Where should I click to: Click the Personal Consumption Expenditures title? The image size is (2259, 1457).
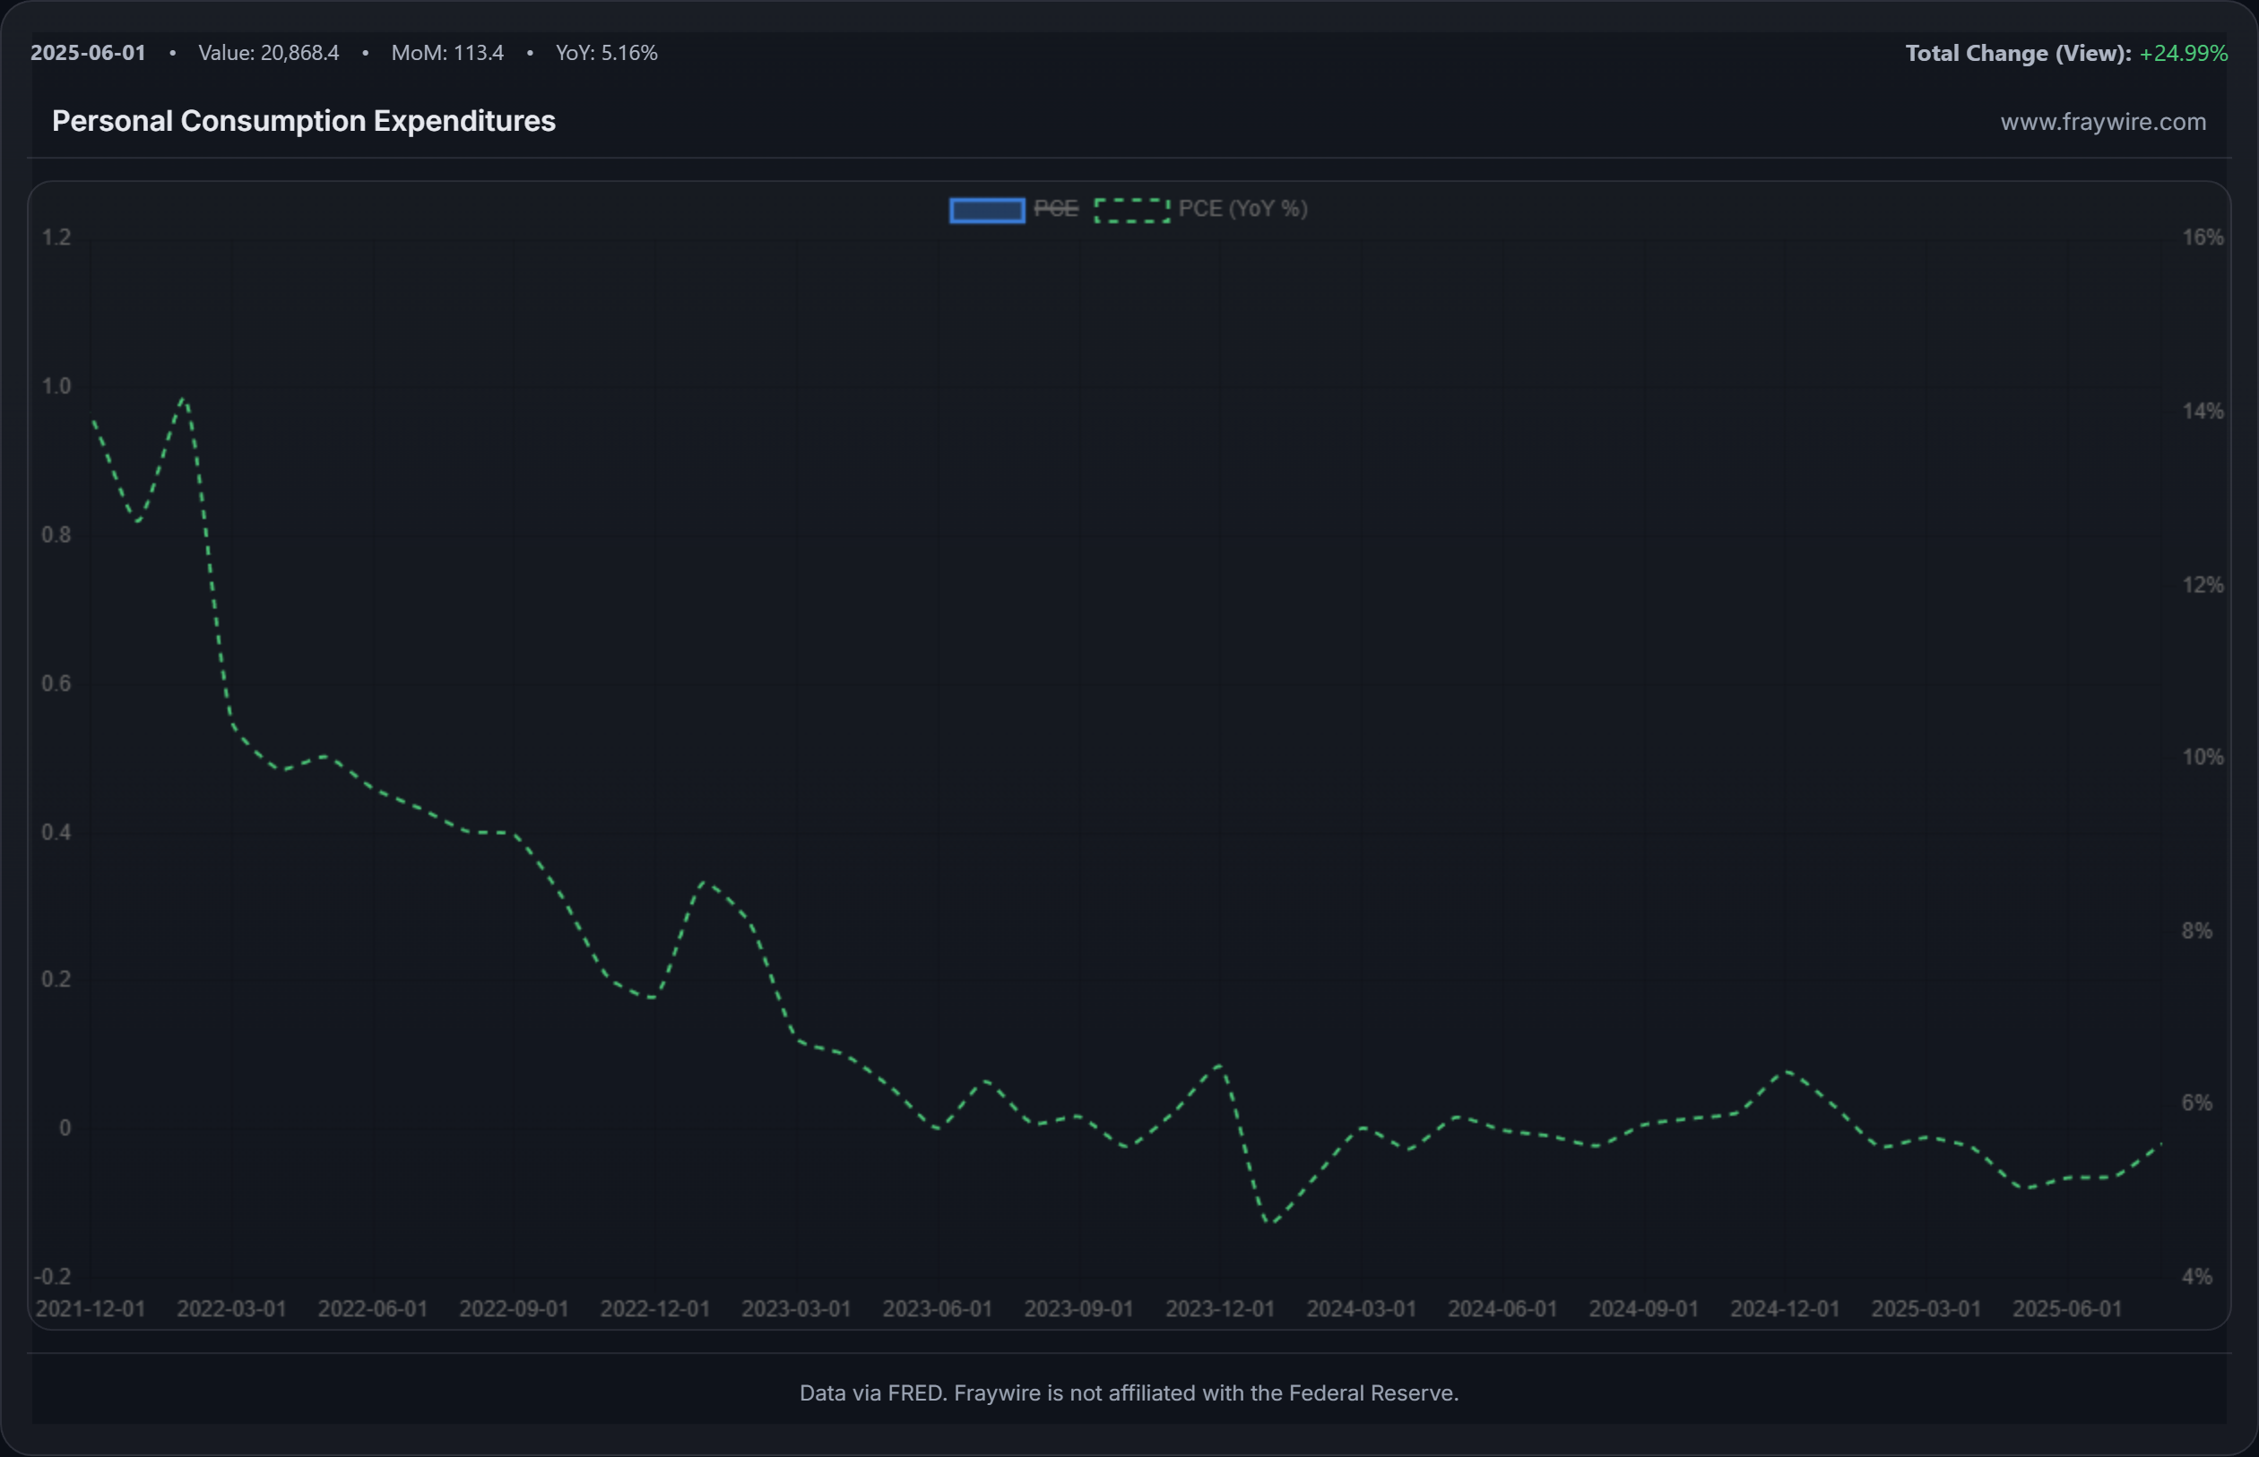[303, 121]
